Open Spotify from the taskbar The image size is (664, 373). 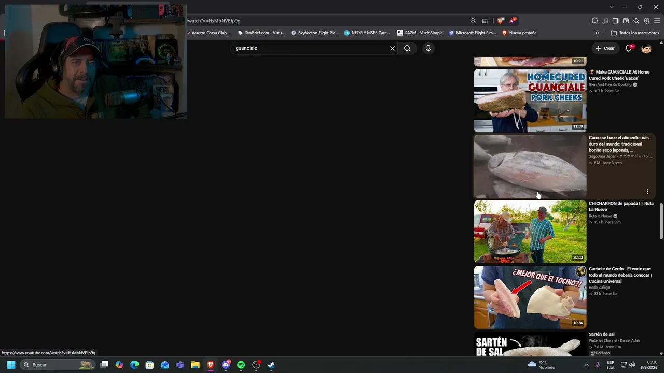241,365
